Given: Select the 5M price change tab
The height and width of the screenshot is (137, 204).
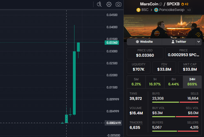Looking at the screenshot, I should coord(136,82).
